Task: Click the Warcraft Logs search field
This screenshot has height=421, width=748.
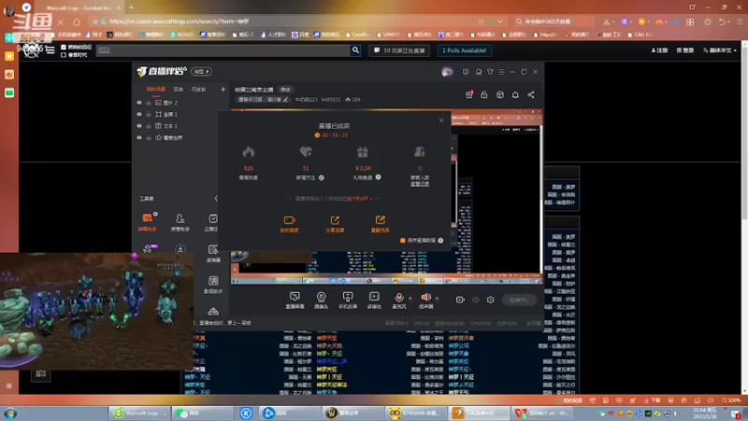Action: click(x=223, y=51)
